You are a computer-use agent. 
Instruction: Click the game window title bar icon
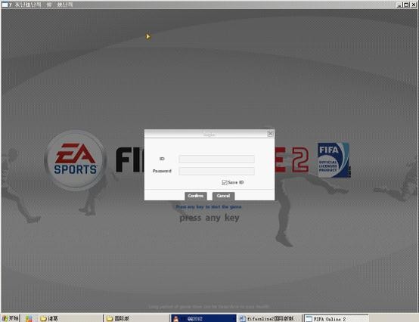click(x=5, y=5)
